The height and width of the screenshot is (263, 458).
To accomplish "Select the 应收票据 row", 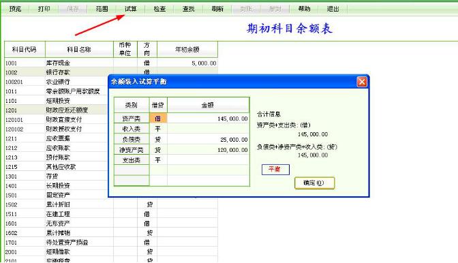I will pos(57,138).
